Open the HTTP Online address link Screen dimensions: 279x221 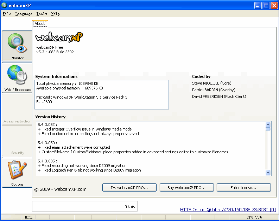[228, 210]
